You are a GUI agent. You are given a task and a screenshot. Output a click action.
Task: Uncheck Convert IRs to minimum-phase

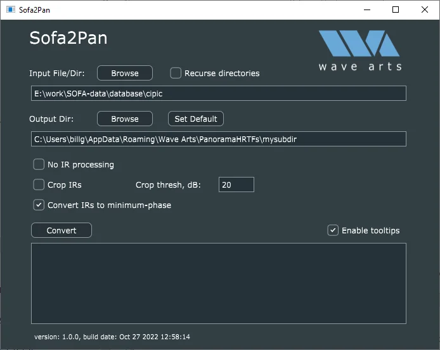coord(39,205)
